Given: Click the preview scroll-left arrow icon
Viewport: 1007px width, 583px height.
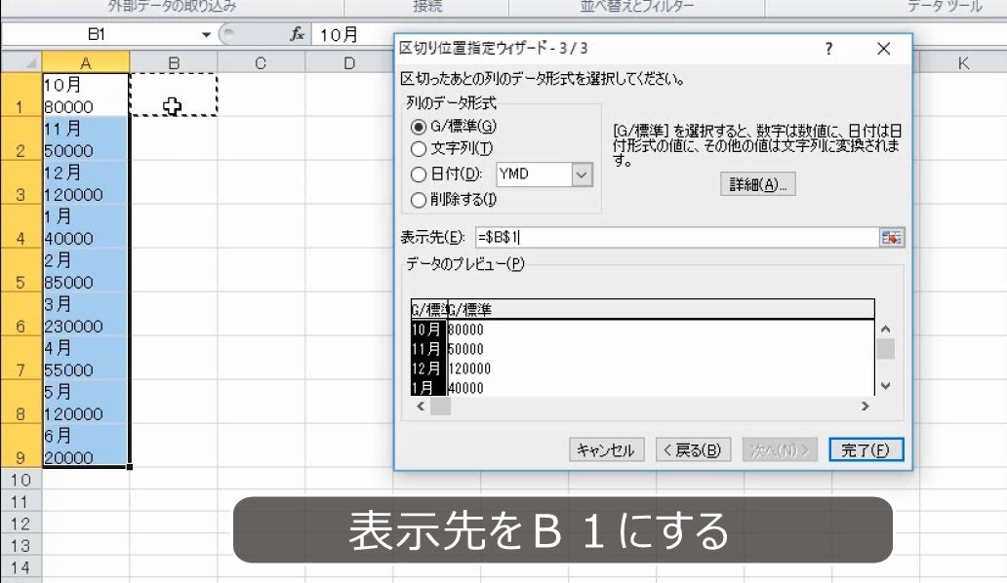Looking at the screenshot, I should pyautogui.click(x=419, y=407).
